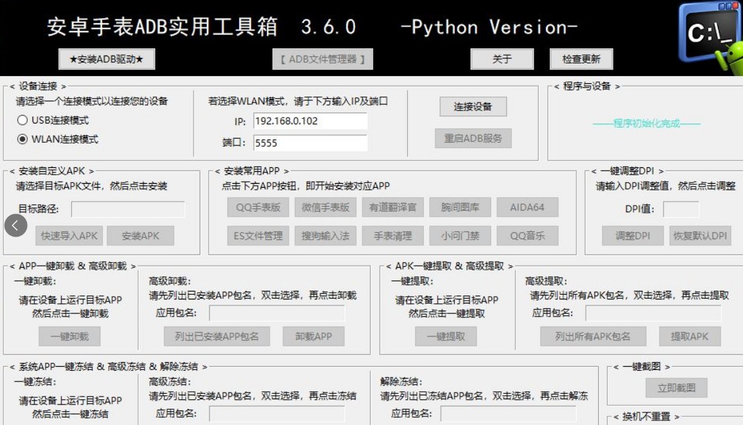This screenshot has height=425, width=743.
Task: Click the 端口 port input field
Action: 310,143
